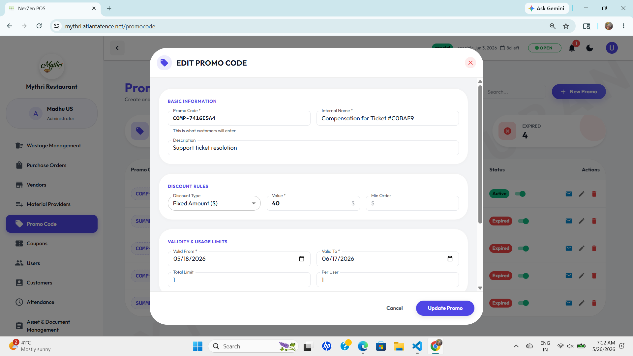Click the EXPIRED stat card
The image size is (633, 356).
pos(549,131)
